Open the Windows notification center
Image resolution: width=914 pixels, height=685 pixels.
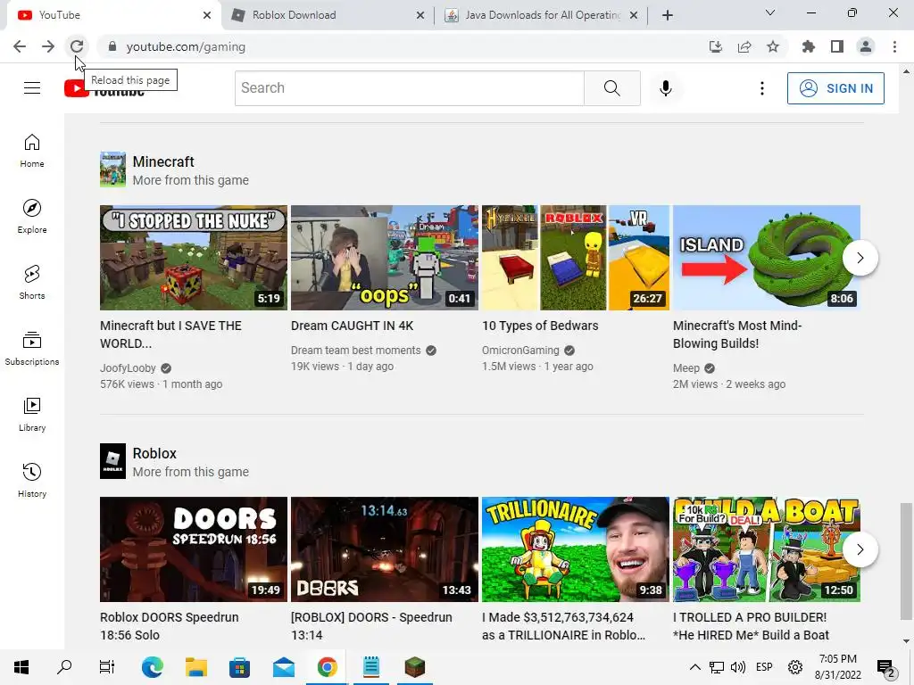point(886,668)
